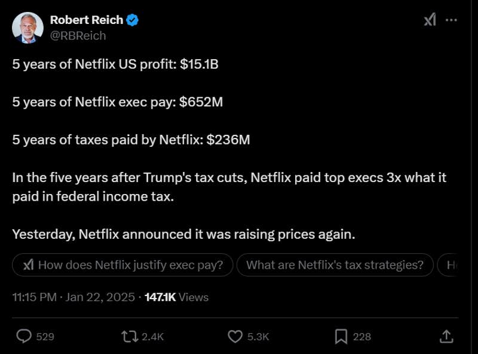Ask 'What are Netflix's tax strategies?'
Screen dimensions: 478x354
pos(336,265)
